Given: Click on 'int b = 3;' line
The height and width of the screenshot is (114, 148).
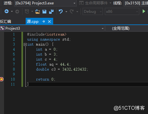Looking at the screenshot, I should pos(47,54).
